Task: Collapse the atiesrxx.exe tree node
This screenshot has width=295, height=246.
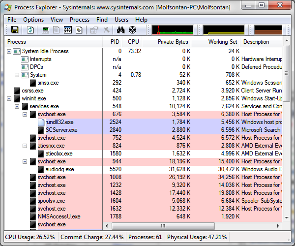Action: click(25, 146)
